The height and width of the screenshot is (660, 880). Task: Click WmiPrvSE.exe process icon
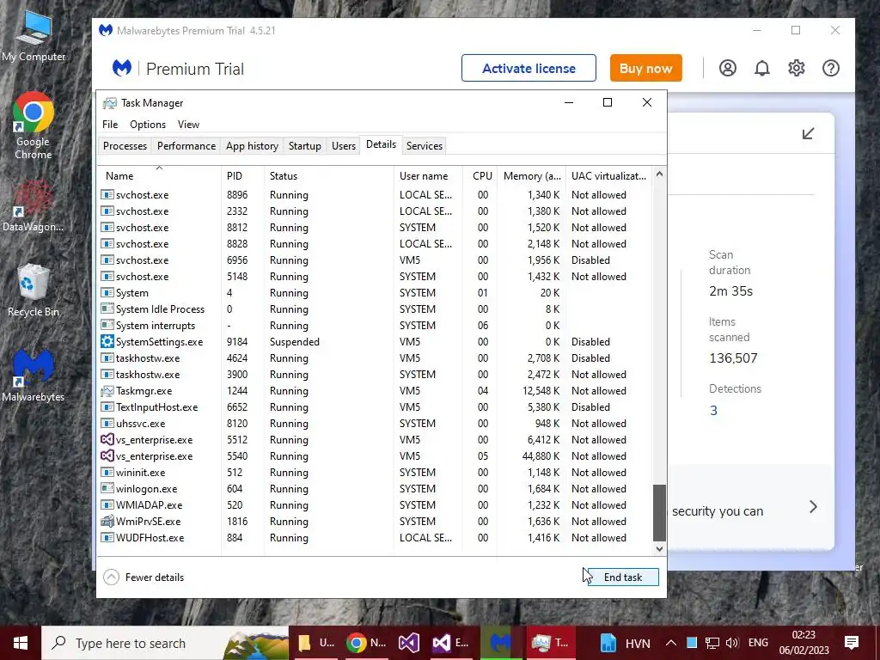[x=107, y=521]
